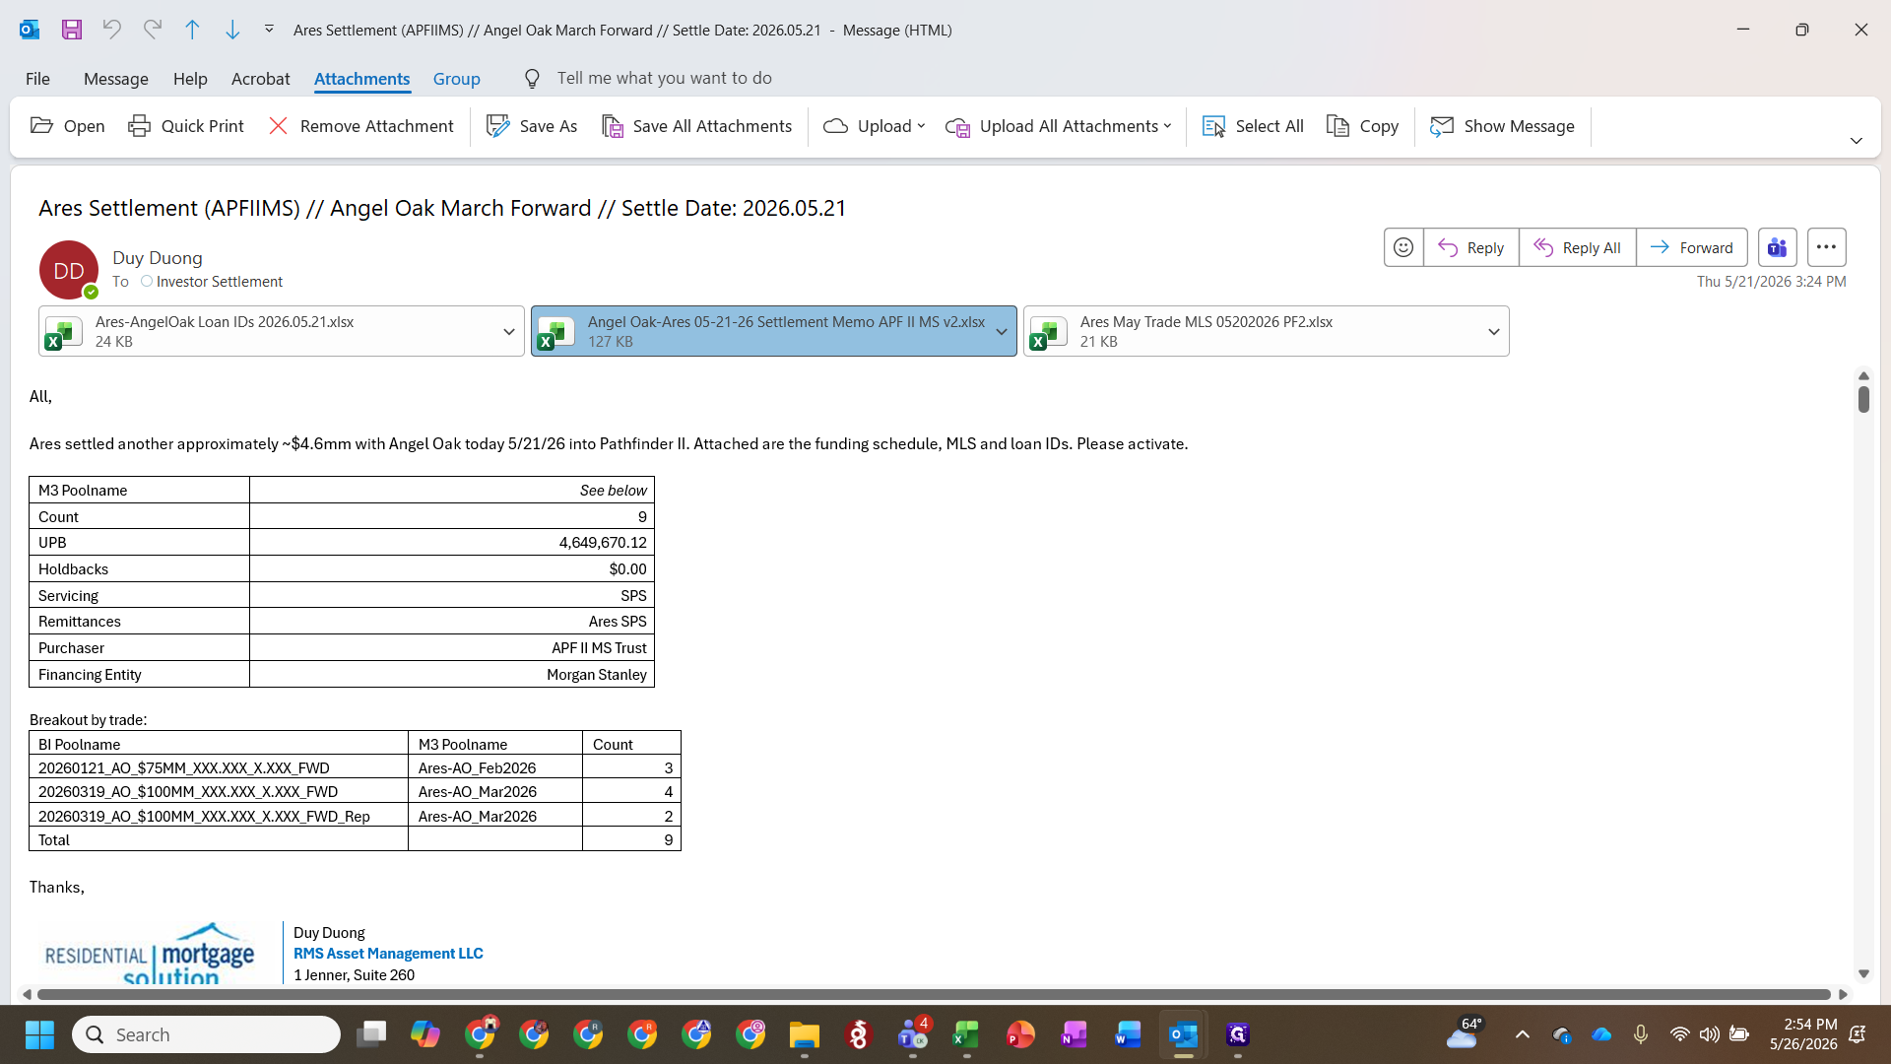
Task: Reply to the email
Action: tap(1471, 247)
